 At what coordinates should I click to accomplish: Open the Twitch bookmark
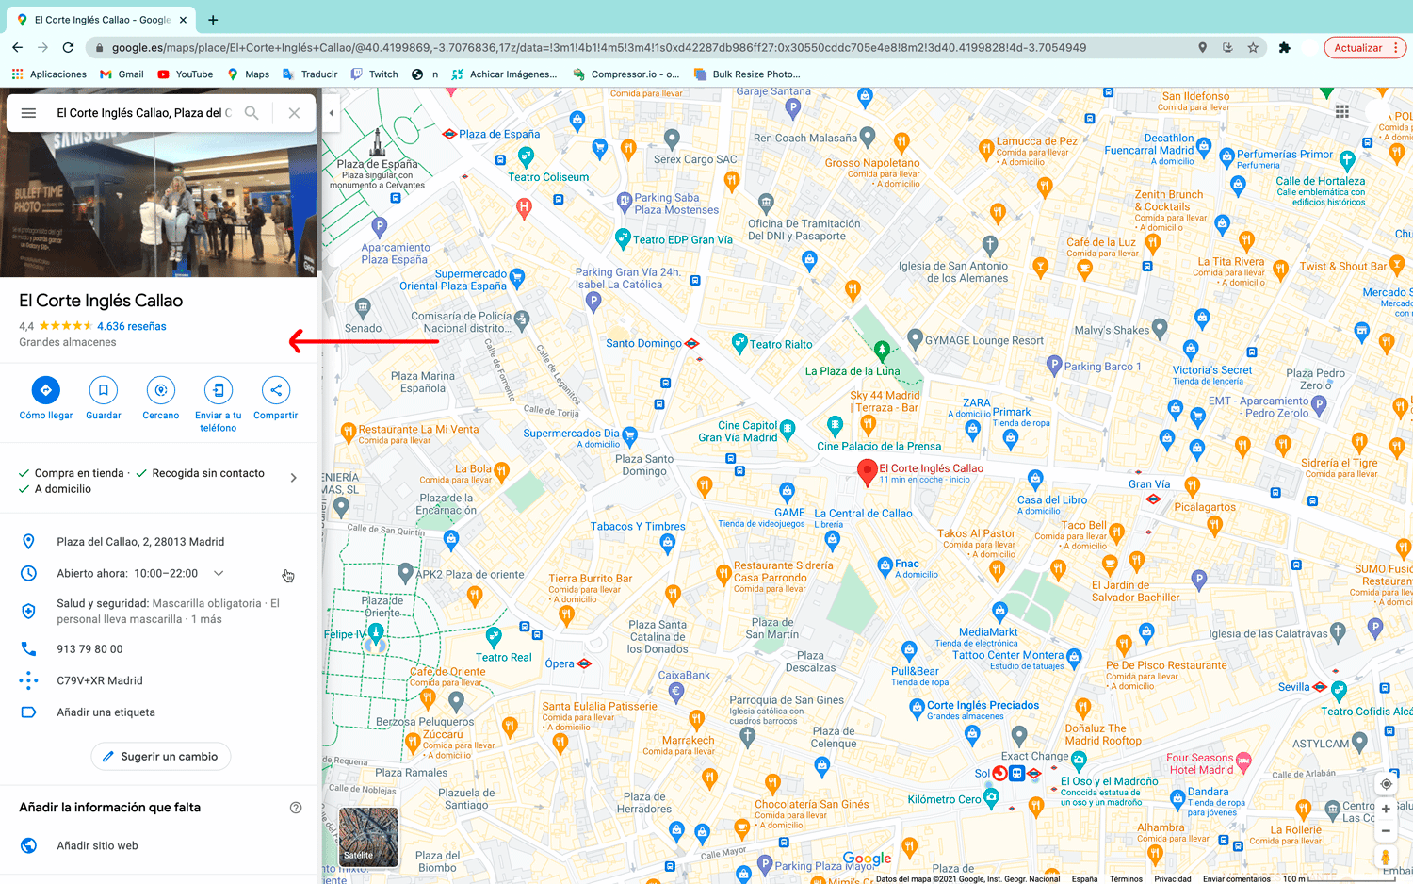(374, 74)
